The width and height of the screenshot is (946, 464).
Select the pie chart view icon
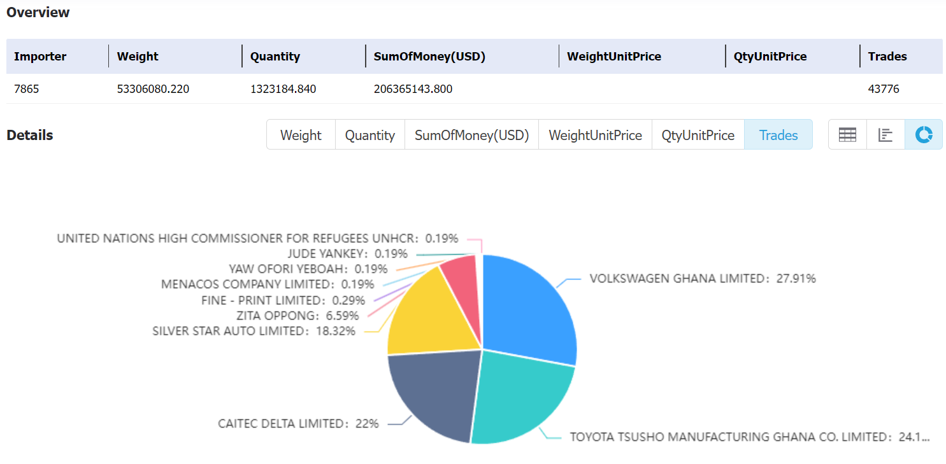[924, 135]
